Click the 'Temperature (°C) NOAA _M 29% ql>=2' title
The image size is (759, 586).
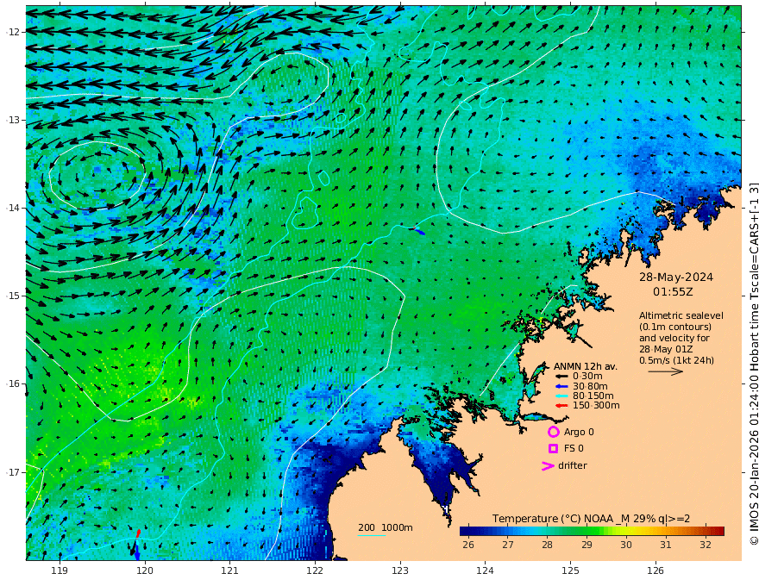pos(591,519)
